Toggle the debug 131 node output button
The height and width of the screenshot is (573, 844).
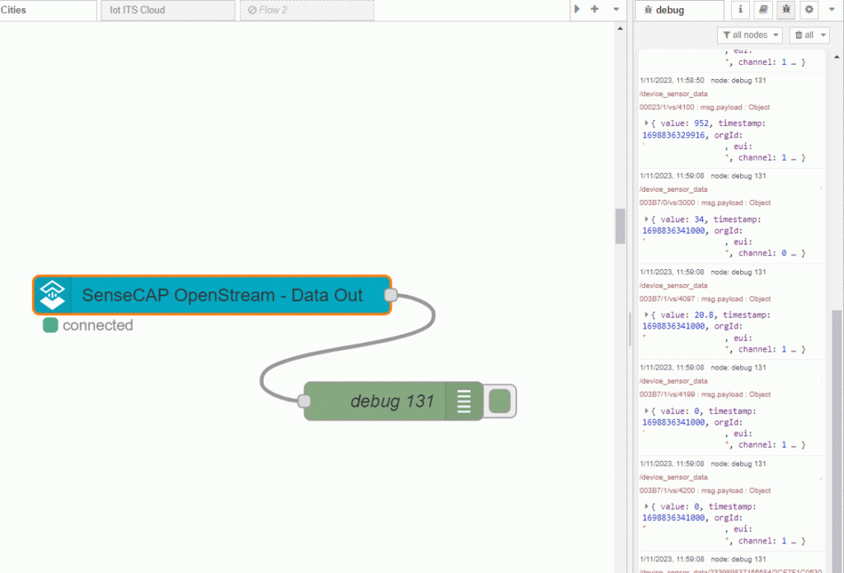pos(499,401)
